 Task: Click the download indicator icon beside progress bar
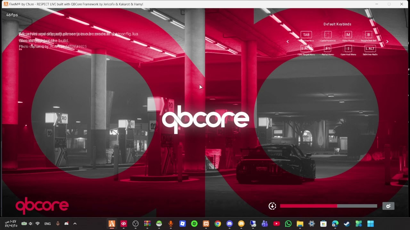272,206
